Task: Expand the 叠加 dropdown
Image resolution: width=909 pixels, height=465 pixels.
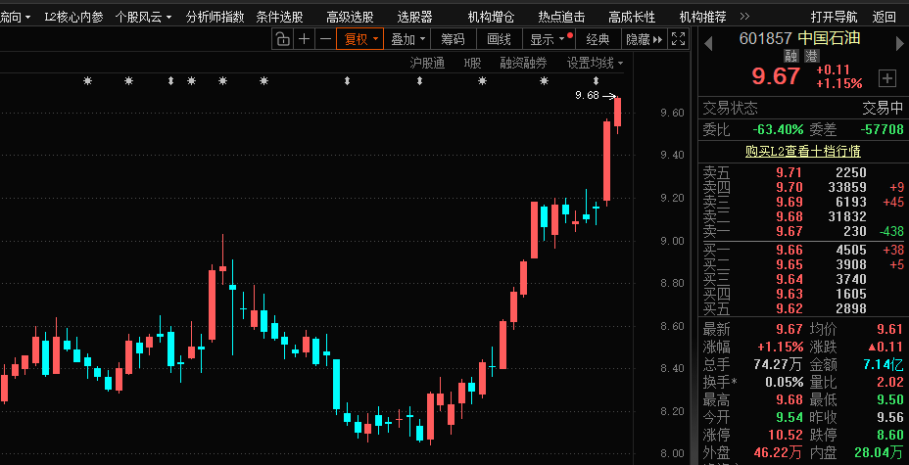Action: tap(408, 39)
